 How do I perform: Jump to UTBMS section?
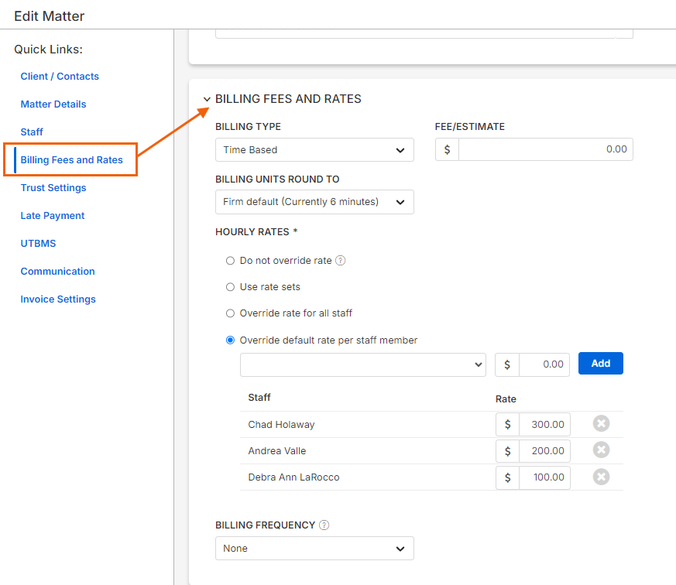[39, 244]
